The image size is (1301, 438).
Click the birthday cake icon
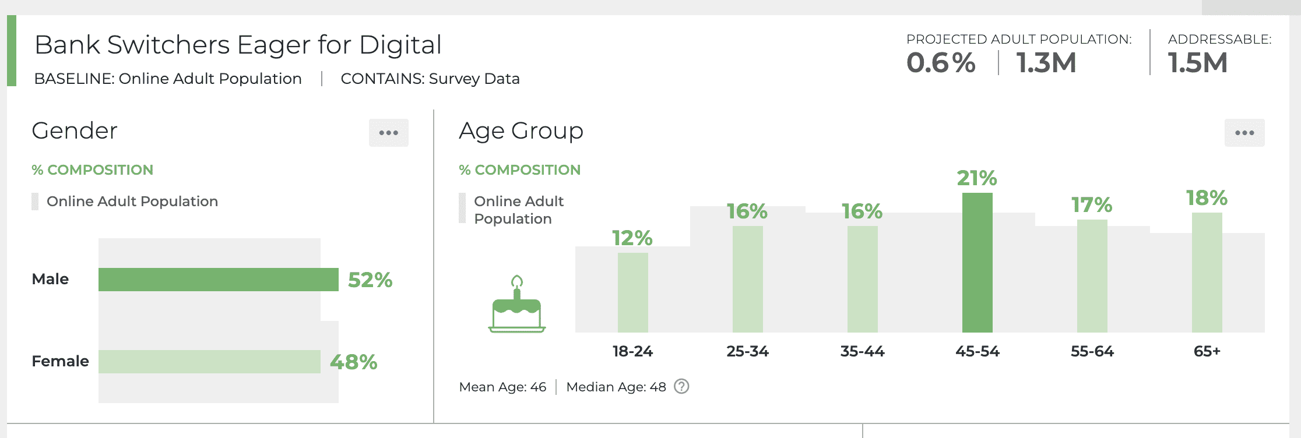516,305
